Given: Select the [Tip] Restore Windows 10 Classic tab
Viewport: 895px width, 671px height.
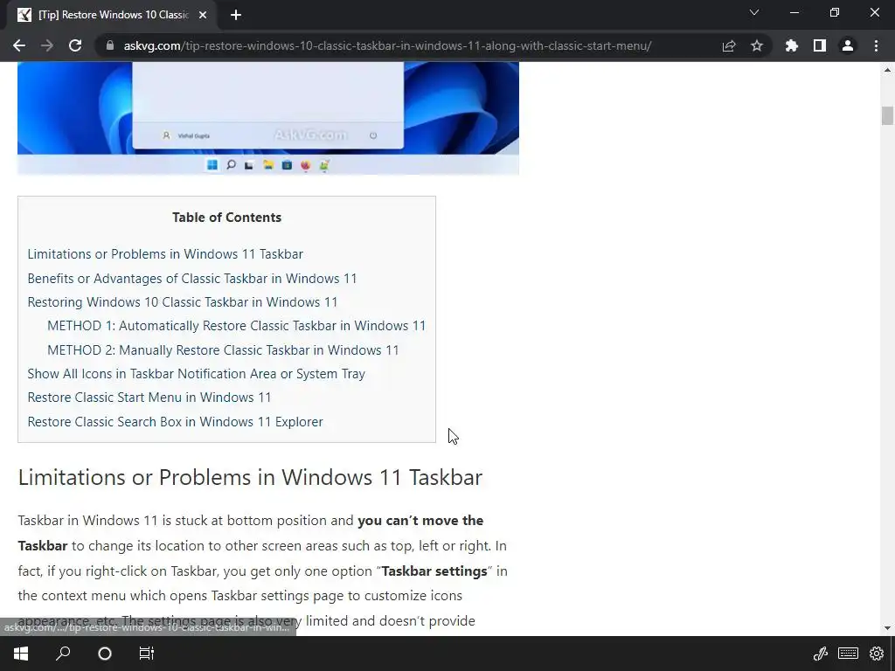Looking at the screenshot, I should coord(111,16).
